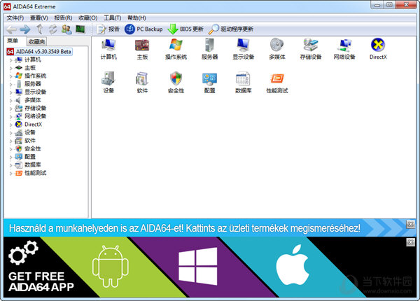Click the Up arrow toolbar button
420x301 pixels.
[x=40, y=29]
